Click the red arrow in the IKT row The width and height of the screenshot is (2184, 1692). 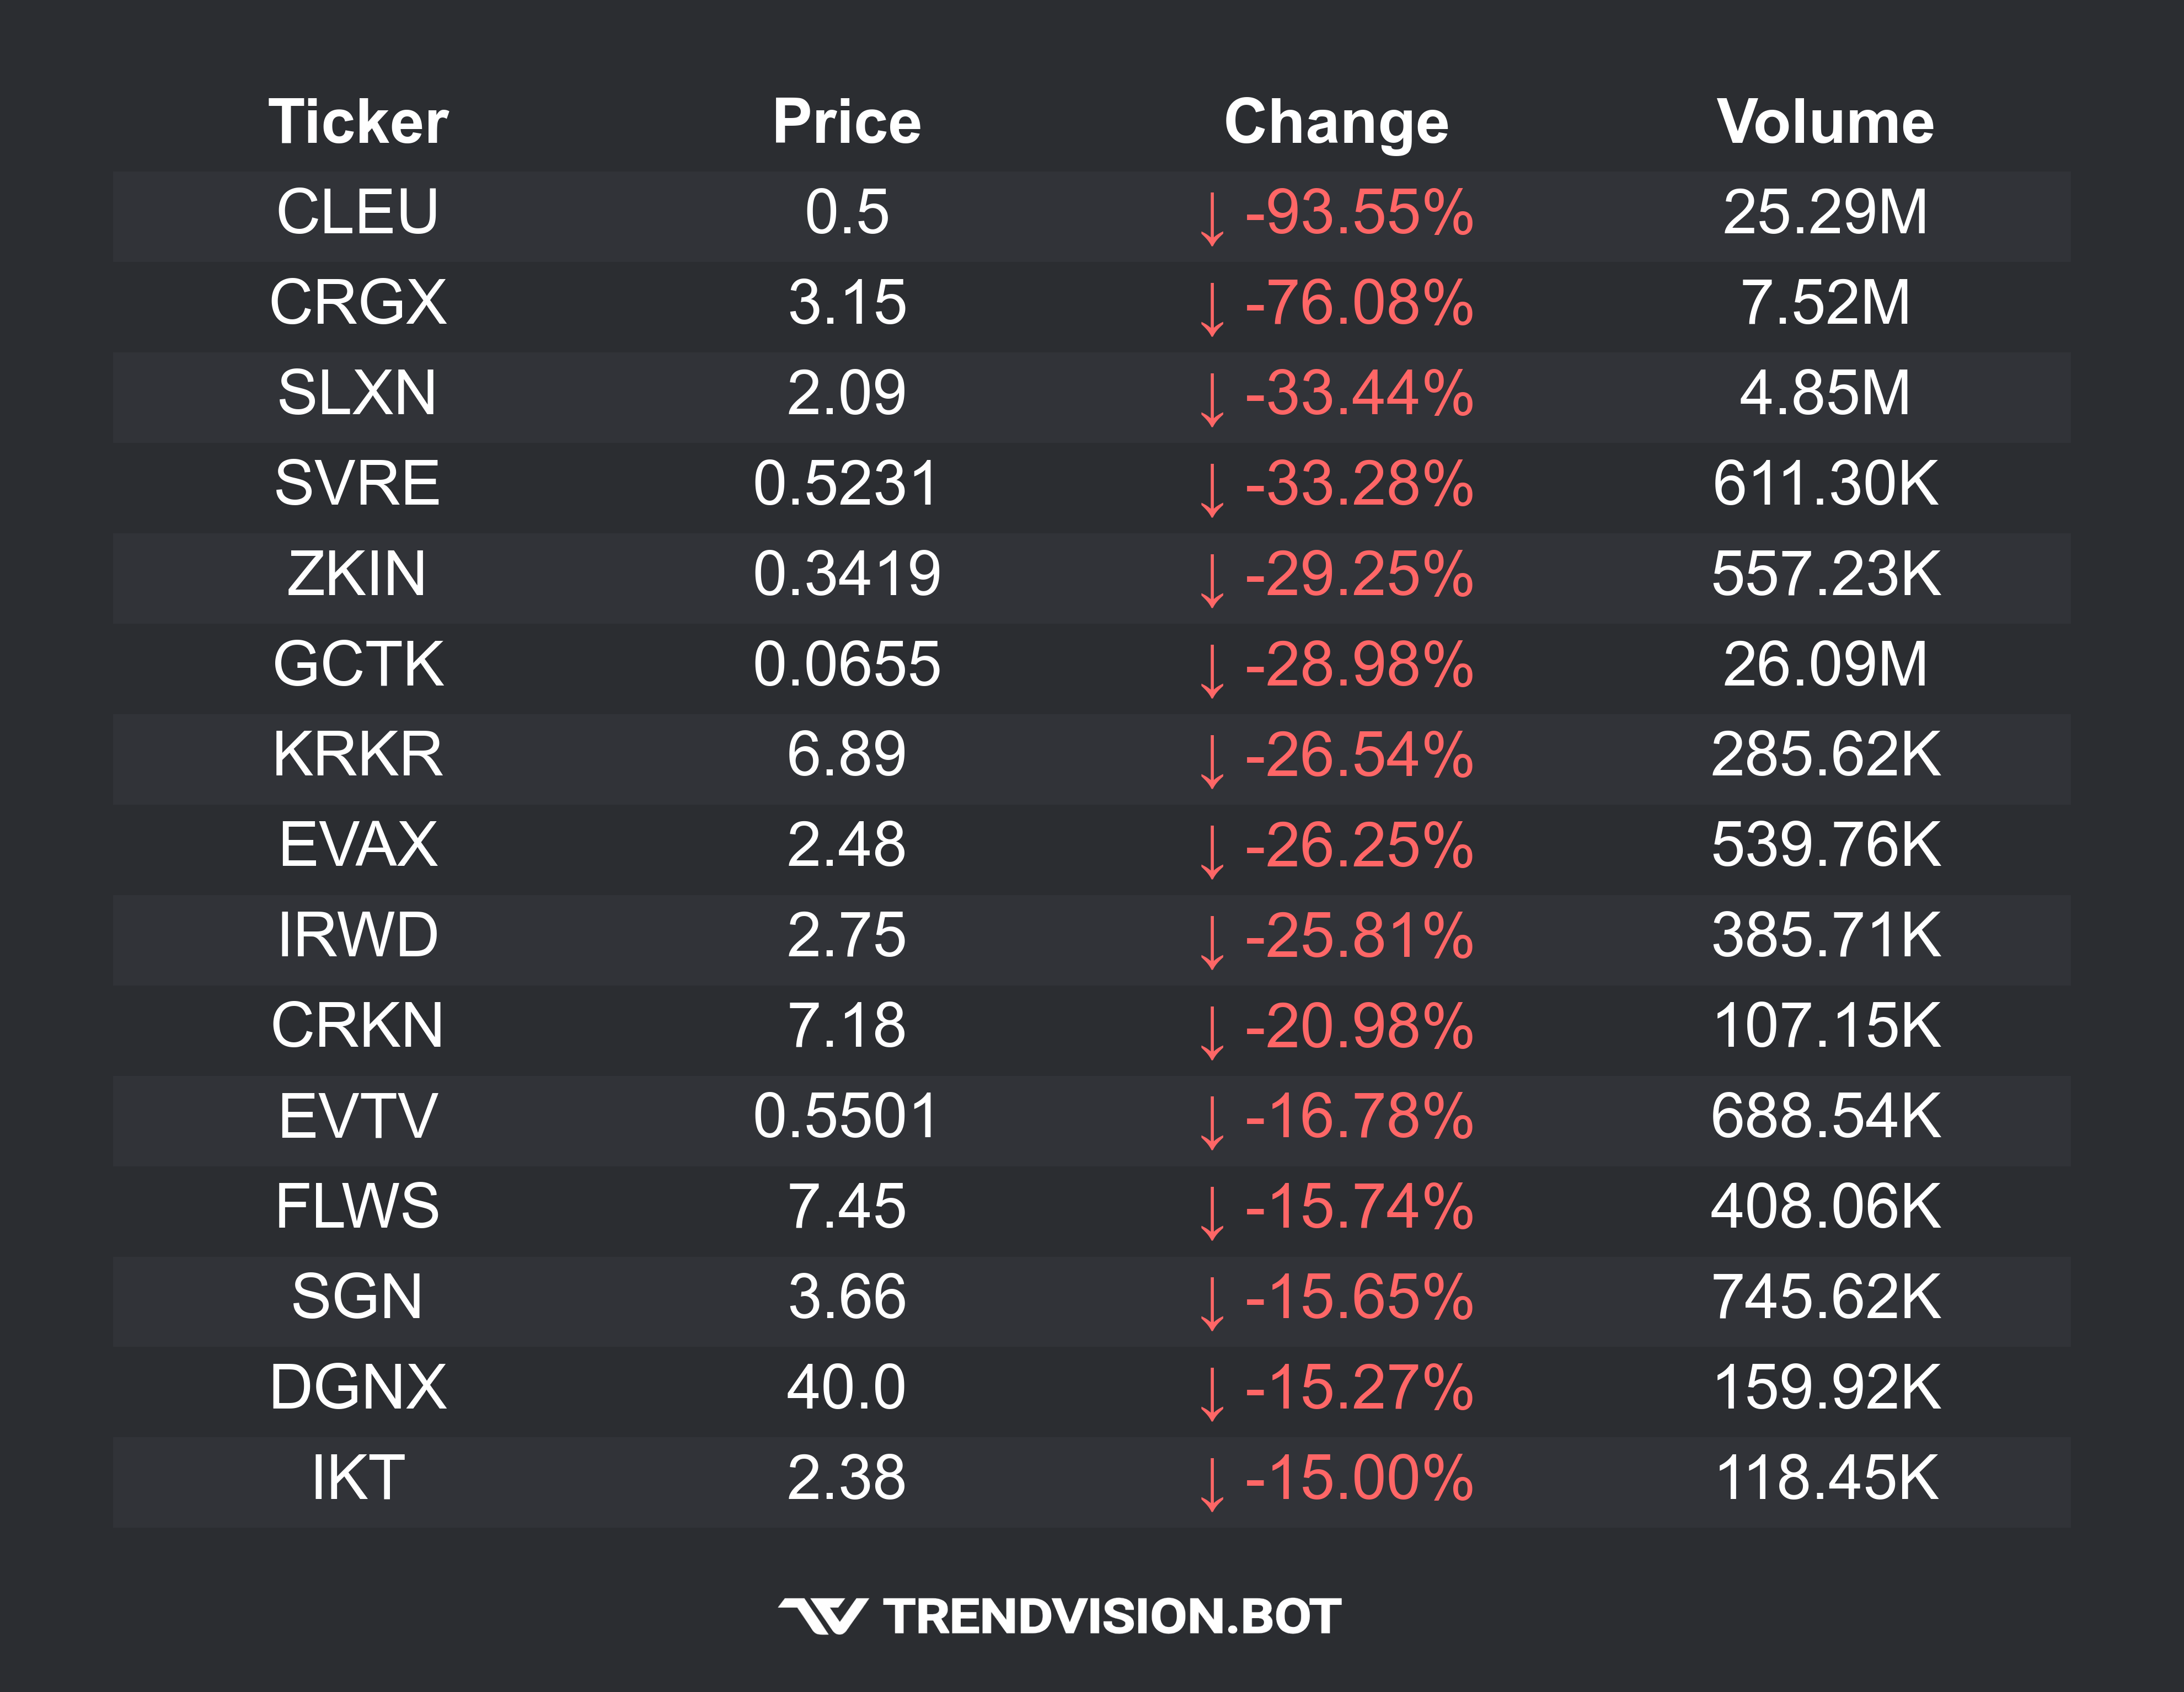(1212, 1484)
